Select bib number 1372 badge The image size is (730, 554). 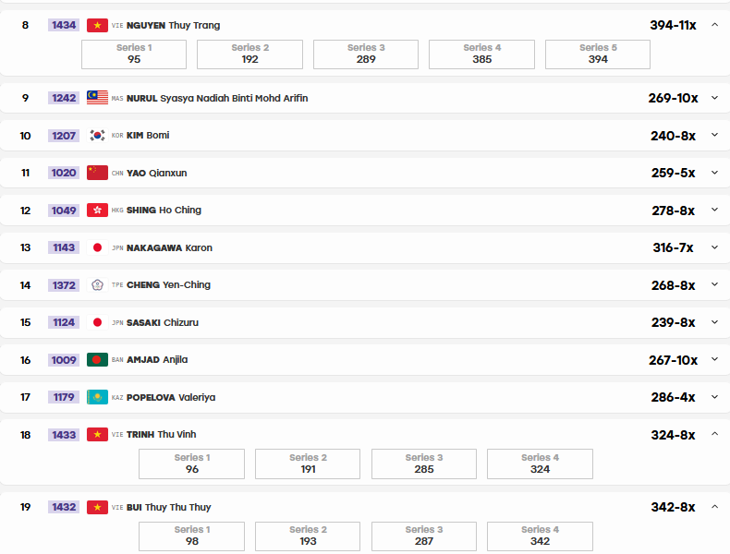pos(64,284)
